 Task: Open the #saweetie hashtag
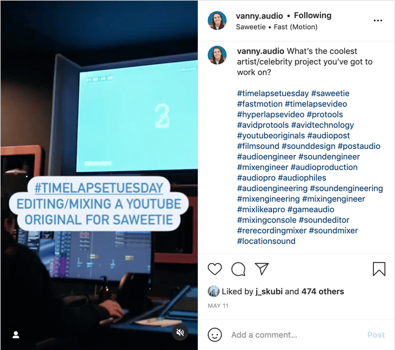(330, 93)
